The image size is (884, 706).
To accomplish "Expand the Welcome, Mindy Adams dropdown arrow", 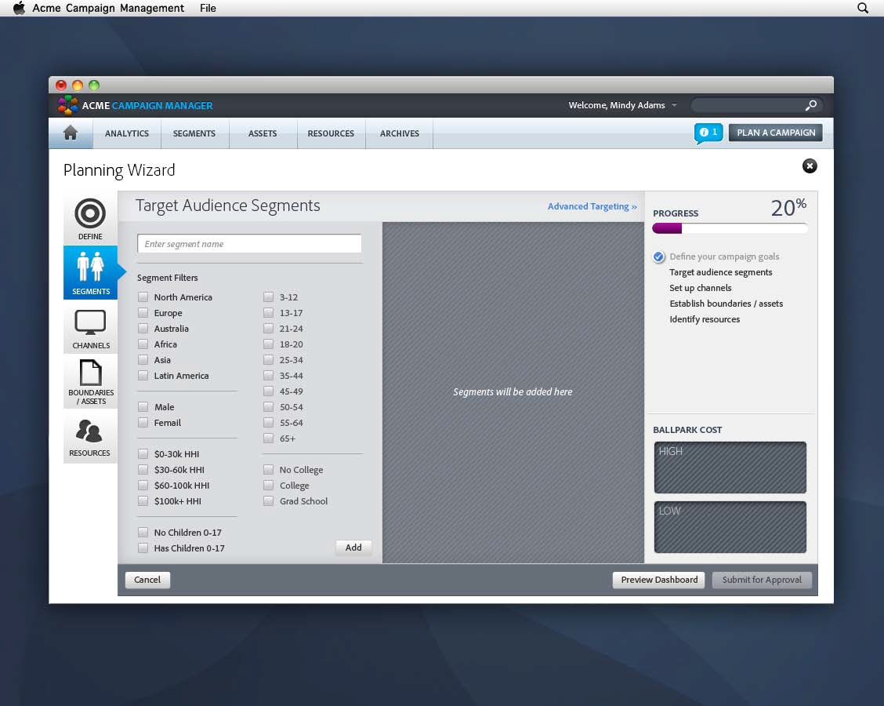I will (674, 106).
